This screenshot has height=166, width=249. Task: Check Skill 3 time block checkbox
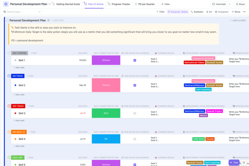pyautogui.click(x=135, y=113)
